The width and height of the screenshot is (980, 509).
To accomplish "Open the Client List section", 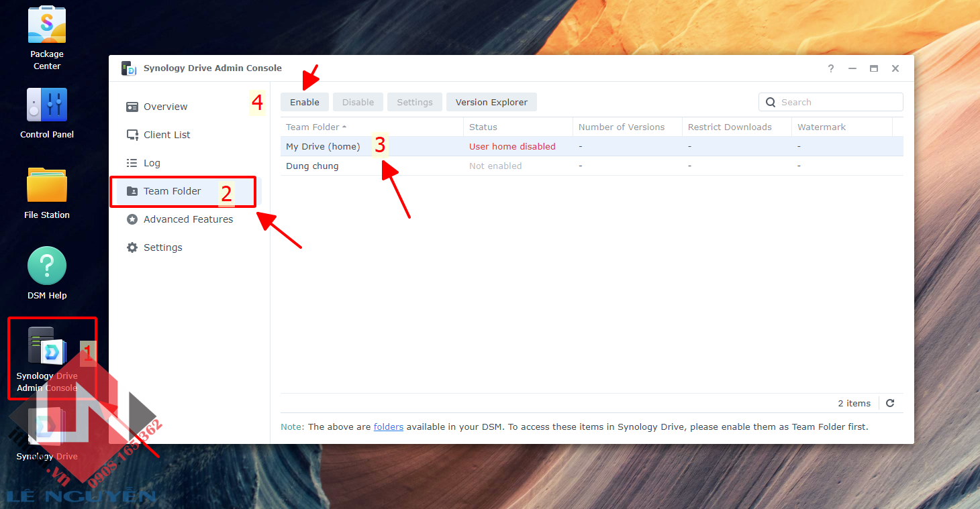I will point(167,135).
